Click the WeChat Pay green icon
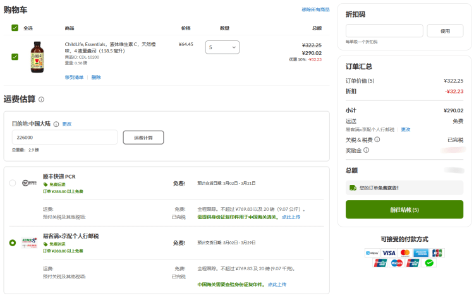474x298 pixels. point(429,263)
